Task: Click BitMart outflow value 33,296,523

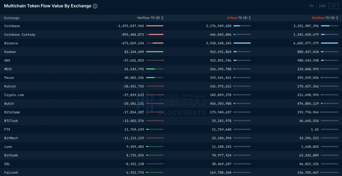Action: point(309,138)
